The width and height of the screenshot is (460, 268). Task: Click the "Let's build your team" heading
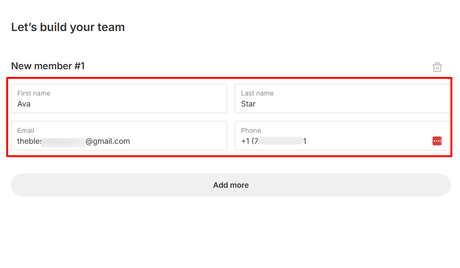68,27
